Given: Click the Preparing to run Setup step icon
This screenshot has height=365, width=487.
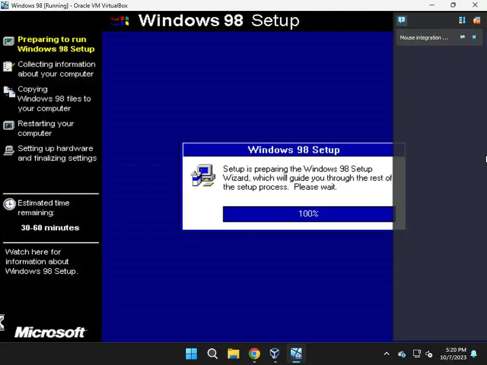Looking at the screenshot, I should pyautogui.click(x=9, y=41).
